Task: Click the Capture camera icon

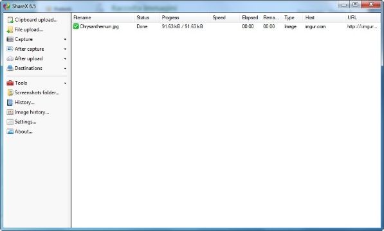Action: tap(10, 39)
